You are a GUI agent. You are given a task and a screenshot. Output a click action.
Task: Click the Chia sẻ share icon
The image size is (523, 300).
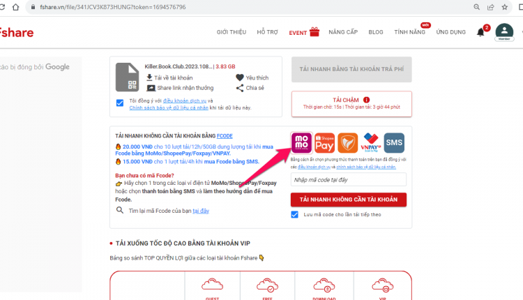point(240,88)
